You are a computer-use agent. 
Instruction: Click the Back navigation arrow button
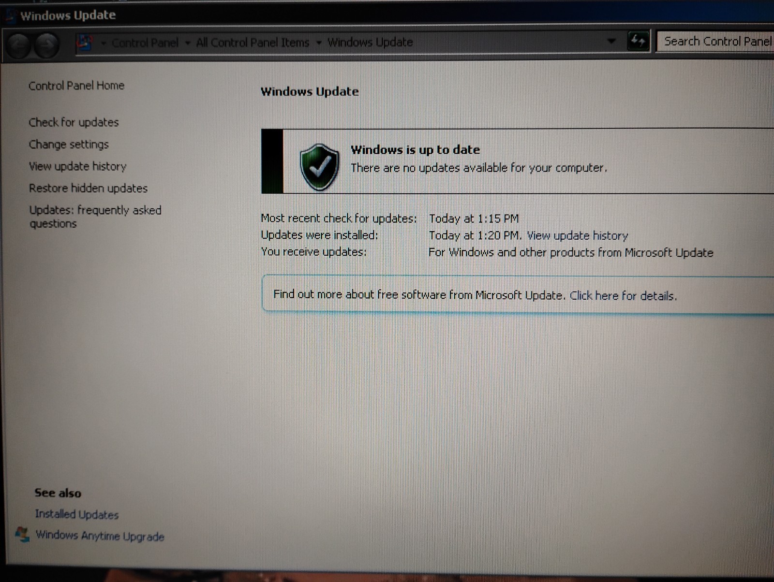(x=19, y=46)
